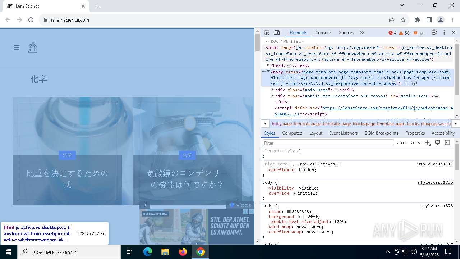This screenshot has height=259, width=460.
Task: Click the address bar URL
Action: click(70, 20)
